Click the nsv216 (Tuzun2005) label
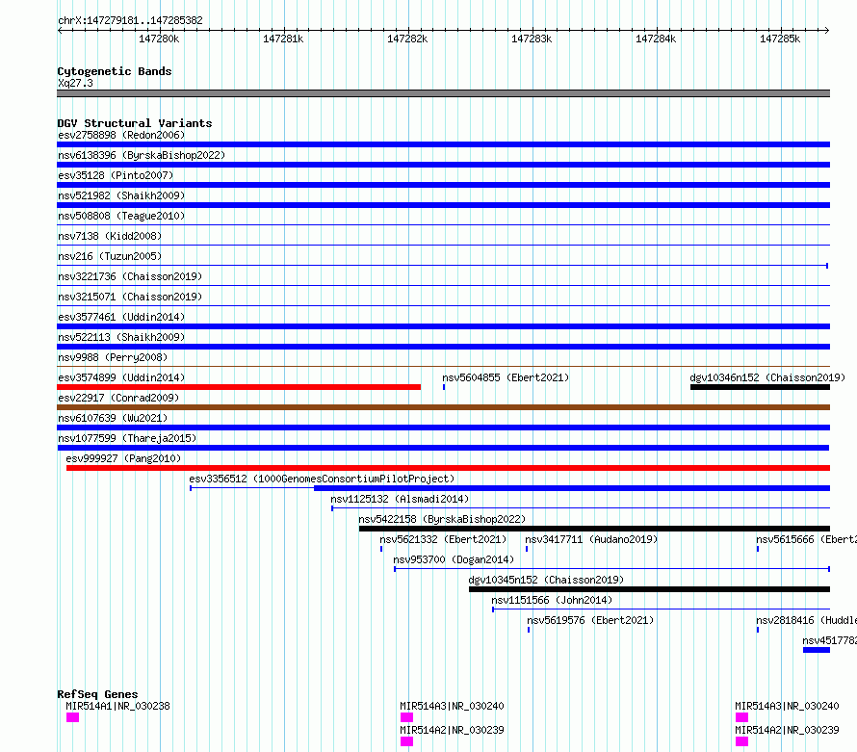This screenshot has width=857, height=752. coord(110,256)
